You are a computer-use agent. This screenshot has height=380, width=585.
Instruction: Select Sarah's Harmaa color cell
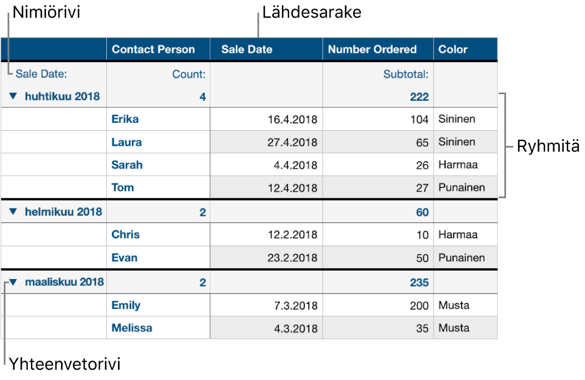[465, 165]
